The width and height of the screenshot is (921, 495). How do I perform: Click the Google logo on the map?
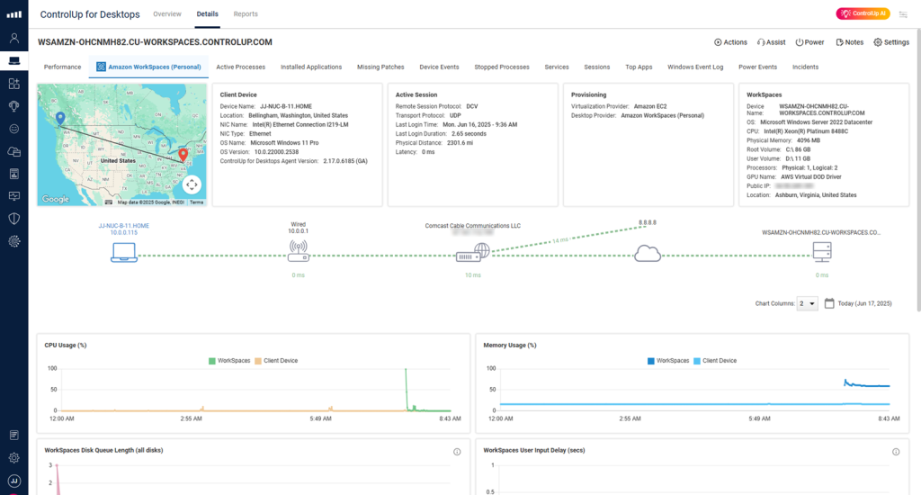tap(56, 199)
